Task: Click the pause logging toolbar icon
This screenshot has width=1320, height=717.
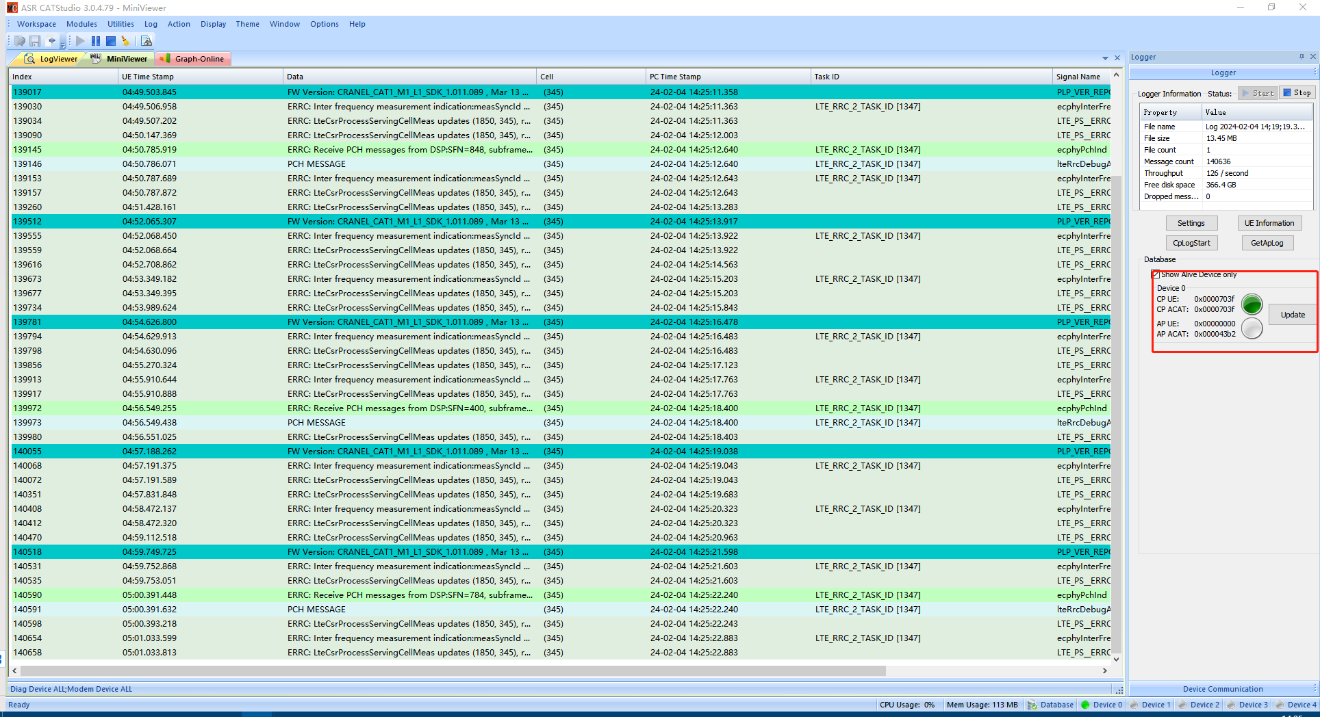Action: (96, 41)
